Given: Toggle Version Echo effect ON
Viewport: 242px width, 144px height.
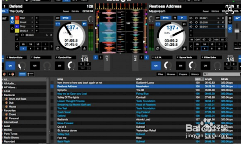Looking at the screenshot, I should tap(10, 66).
